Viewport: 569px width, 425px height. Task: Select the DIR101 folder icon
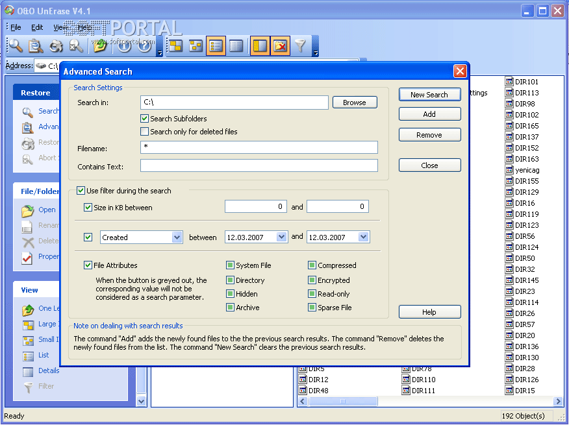tap(509, 82)
